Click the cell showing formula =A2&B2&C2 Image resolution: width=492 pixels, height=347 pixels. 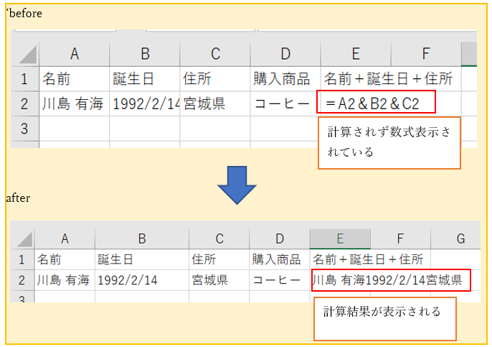[376, 103]
